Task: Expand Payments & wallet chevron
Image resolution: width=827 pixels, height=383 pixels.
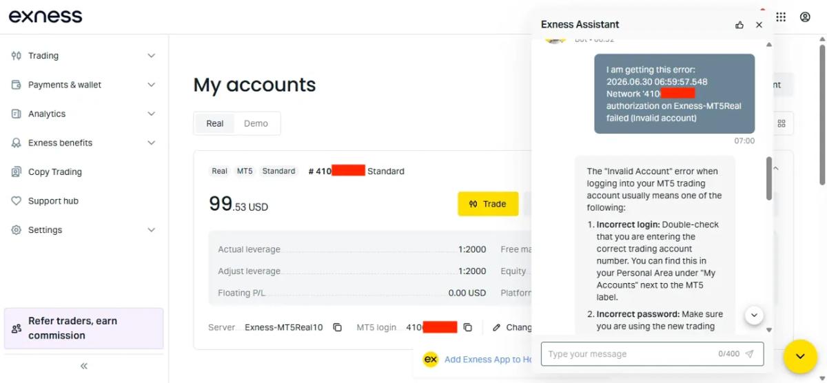Action: [152, 85]
